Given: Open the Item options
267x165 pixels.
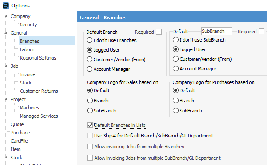Looking at the screenshot, I should (x=15, y=149).
